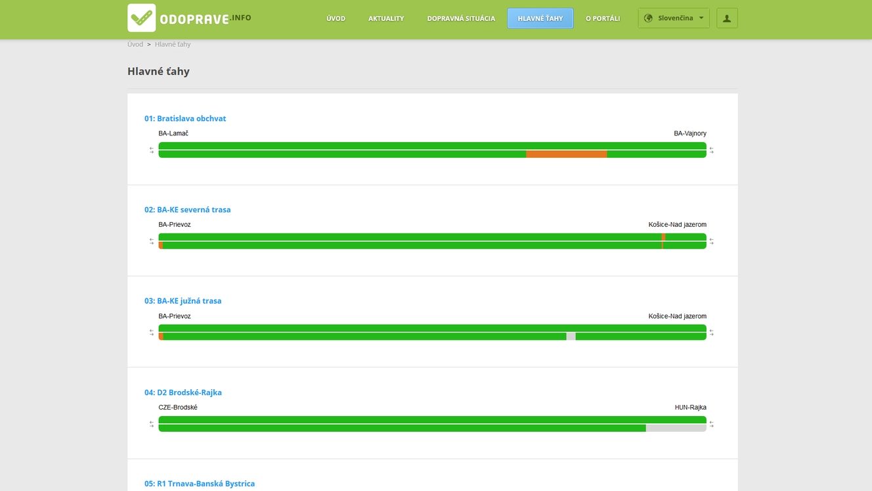Select the Hlavné ťahy menu tab
872x491 pixels.
point(540,18)
